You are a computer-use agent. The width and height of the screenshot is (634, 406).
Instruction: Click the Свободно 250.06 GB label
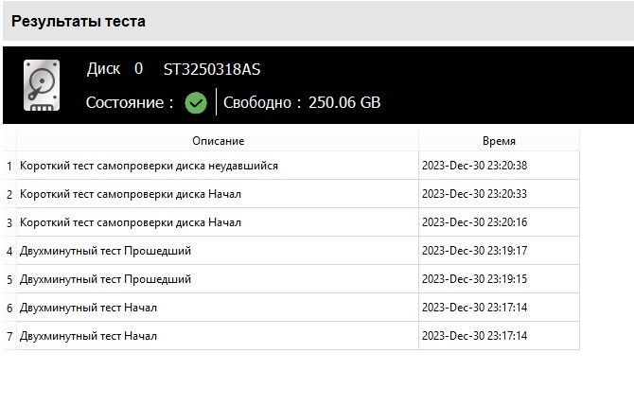click(302, 103)
